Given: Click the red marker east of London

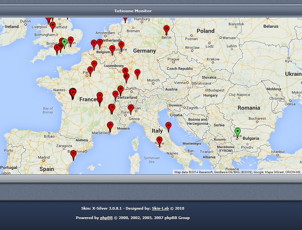Looking at the screenshot, I should coord(71,41).
